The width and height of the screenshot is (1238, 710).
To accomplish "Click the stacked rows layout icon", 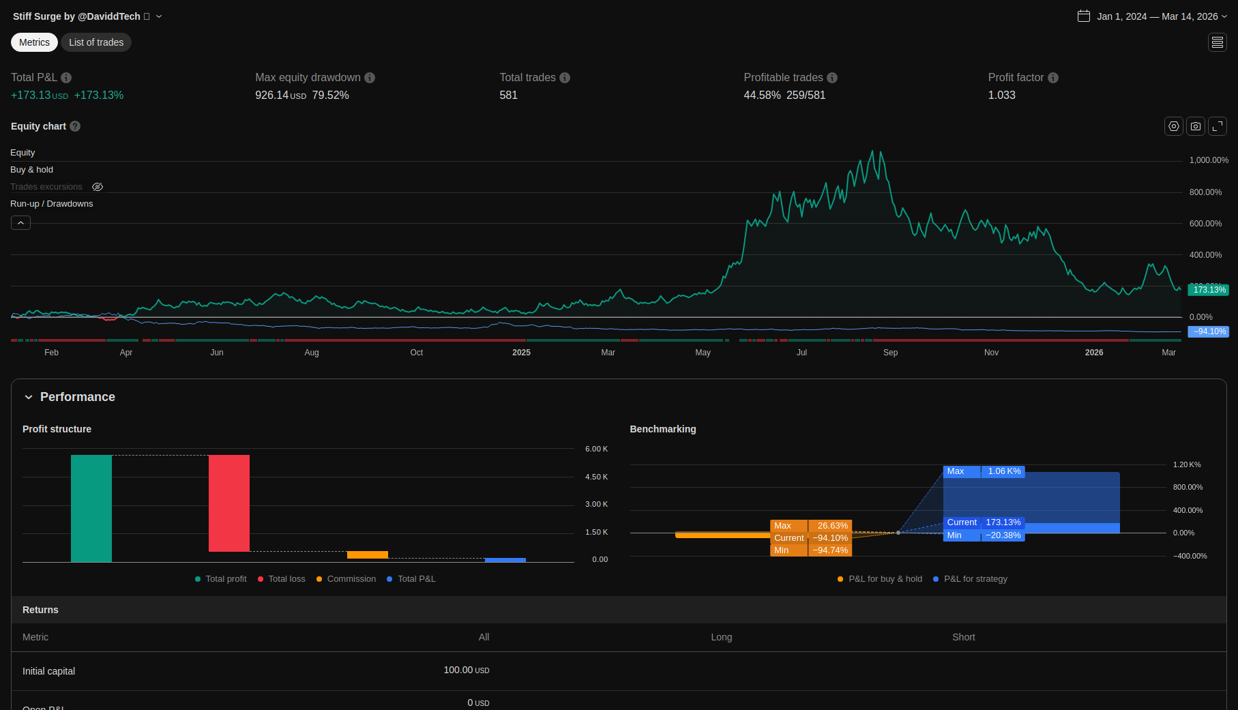I will point(1217,42).
